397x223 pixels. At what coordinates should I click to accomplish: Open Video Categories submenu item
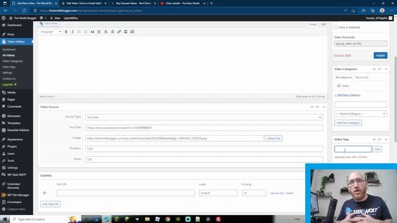[12, 61]
